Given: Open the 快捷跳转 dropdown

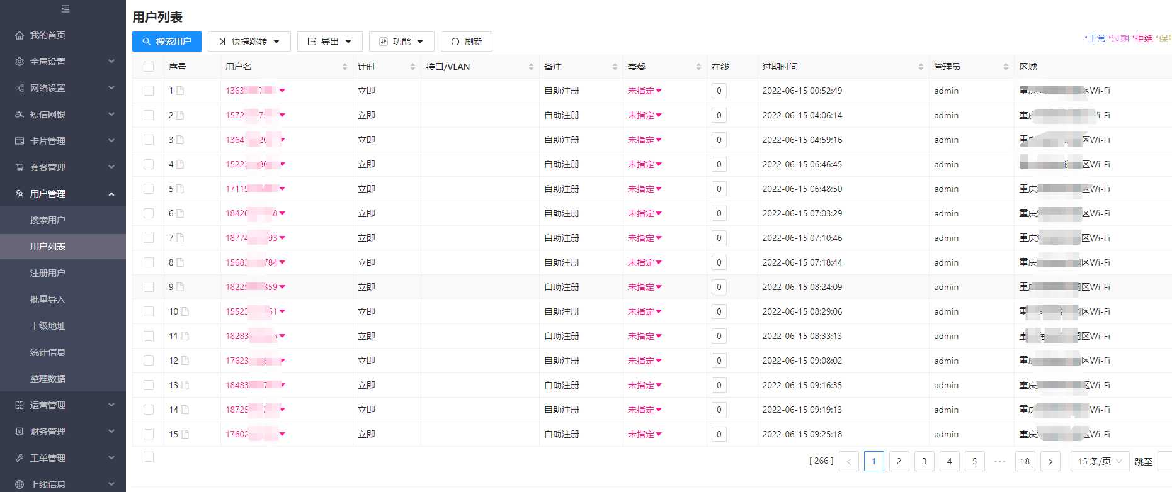Looking at the screenshot, I should tap(249, 42).
